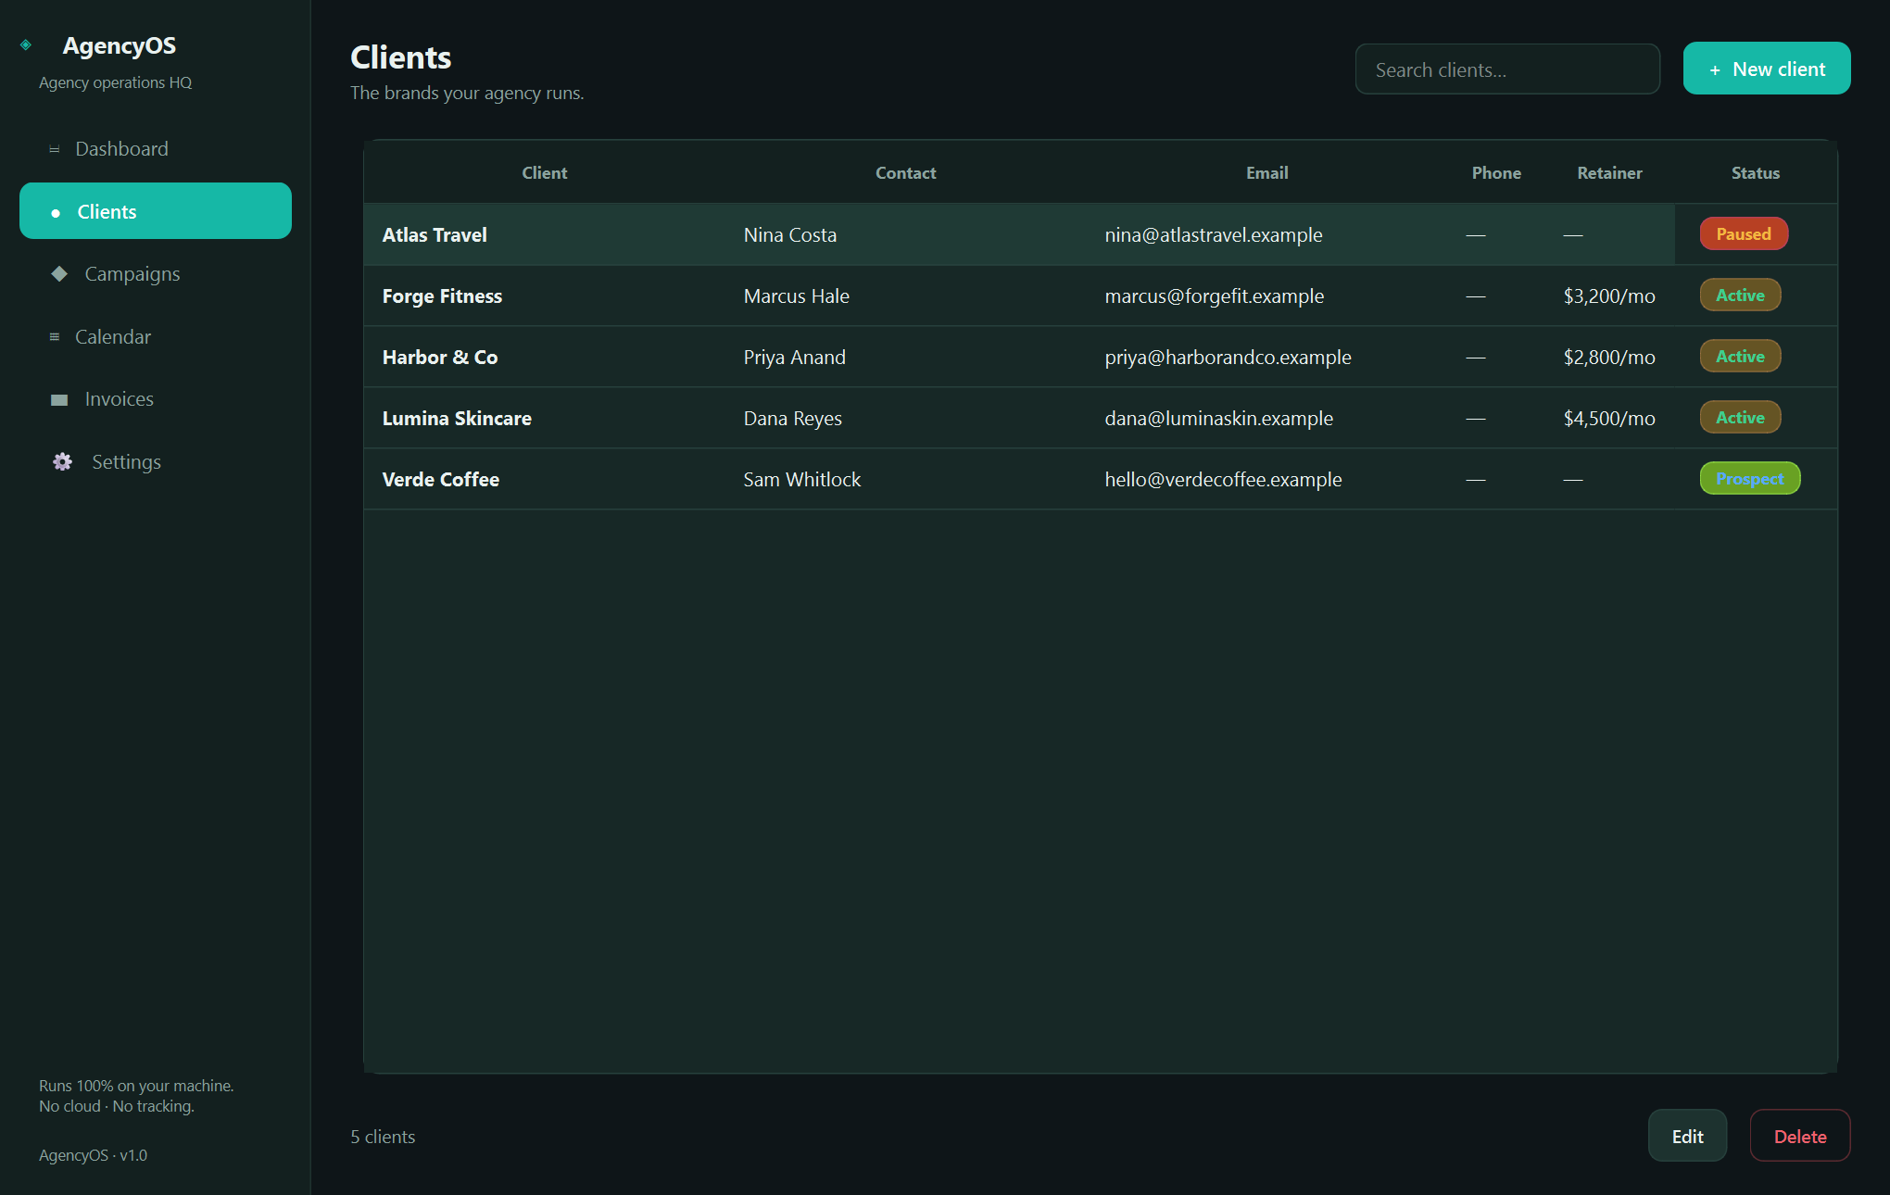Select Clients in the sidebar
The image size is (1890, 1195).
pyautogui.click(x=156, y=211)
